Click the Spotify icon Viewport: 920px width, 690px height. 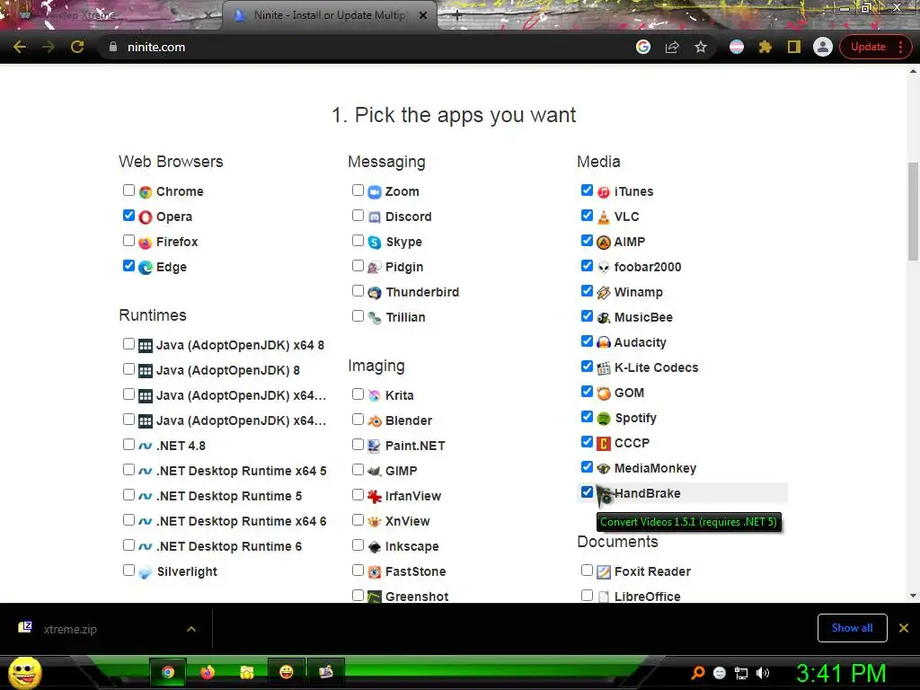click(603, 419)
